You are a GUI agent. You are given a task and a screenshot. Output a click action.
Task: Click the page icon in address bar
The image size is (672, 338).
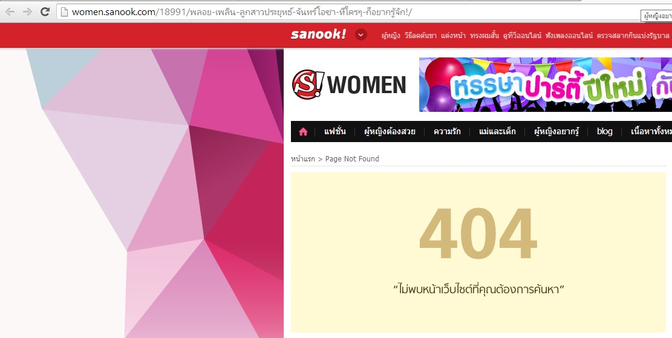(64, 12)
